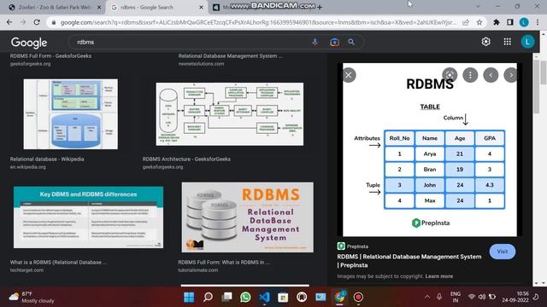Click the browser forward arrow

point(23,22)
